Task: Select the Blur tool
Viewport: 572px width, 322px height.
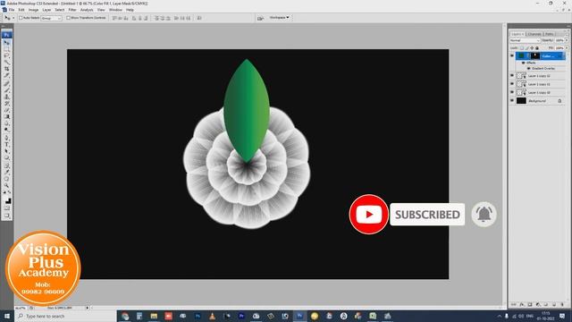Action: click(x=7, y=123)
